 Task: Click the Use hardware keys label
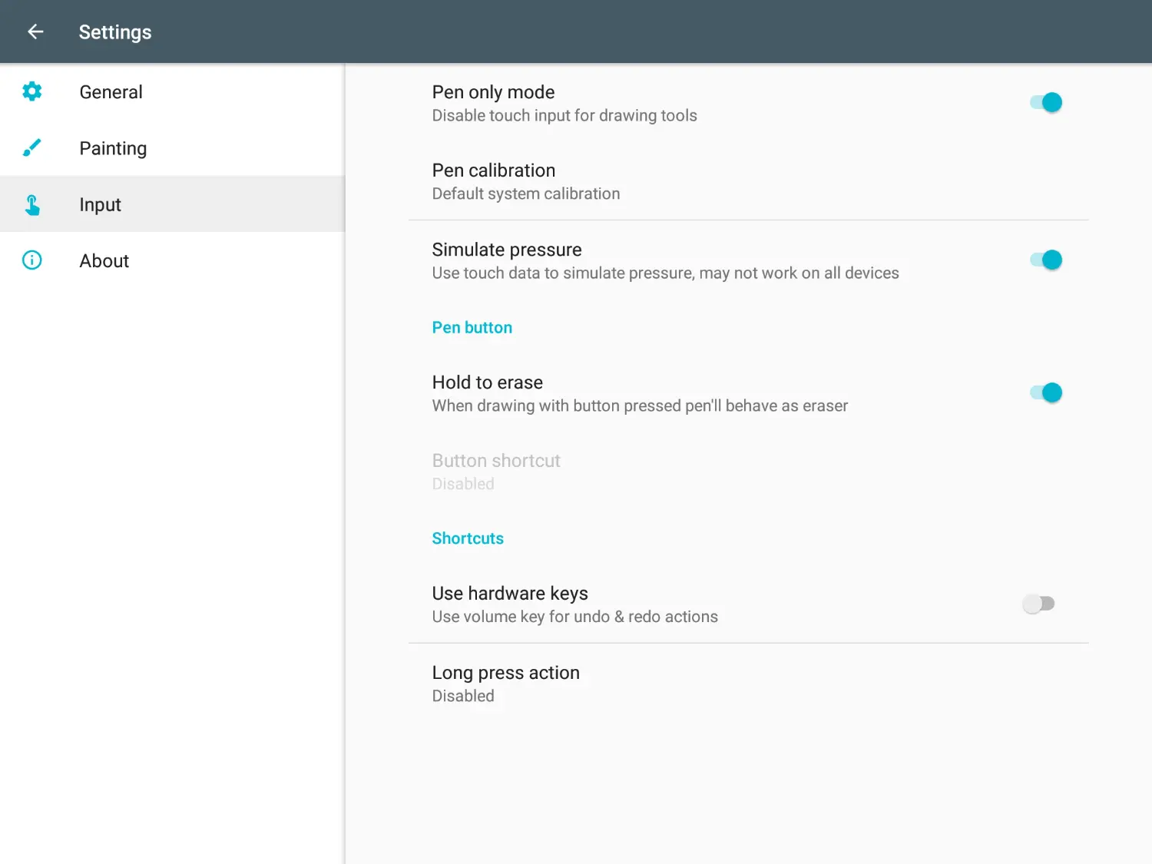coord(510,593)
